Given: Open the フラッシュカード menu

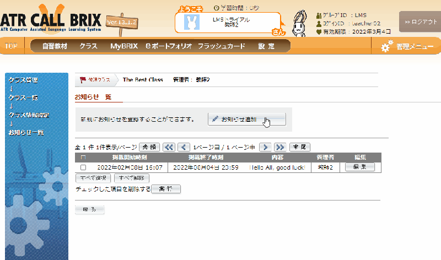Looking at the screenshot, I should (x=222, y=46).
